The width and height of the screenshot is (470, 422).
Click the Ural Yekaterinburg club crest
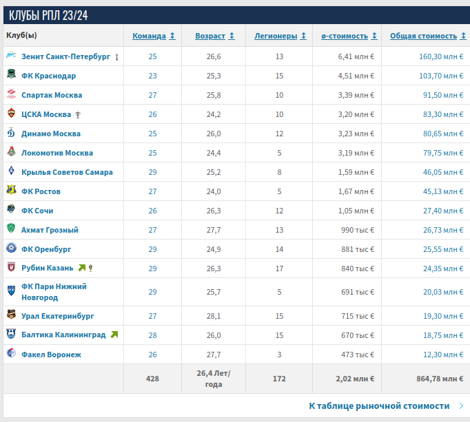(11, 314)
